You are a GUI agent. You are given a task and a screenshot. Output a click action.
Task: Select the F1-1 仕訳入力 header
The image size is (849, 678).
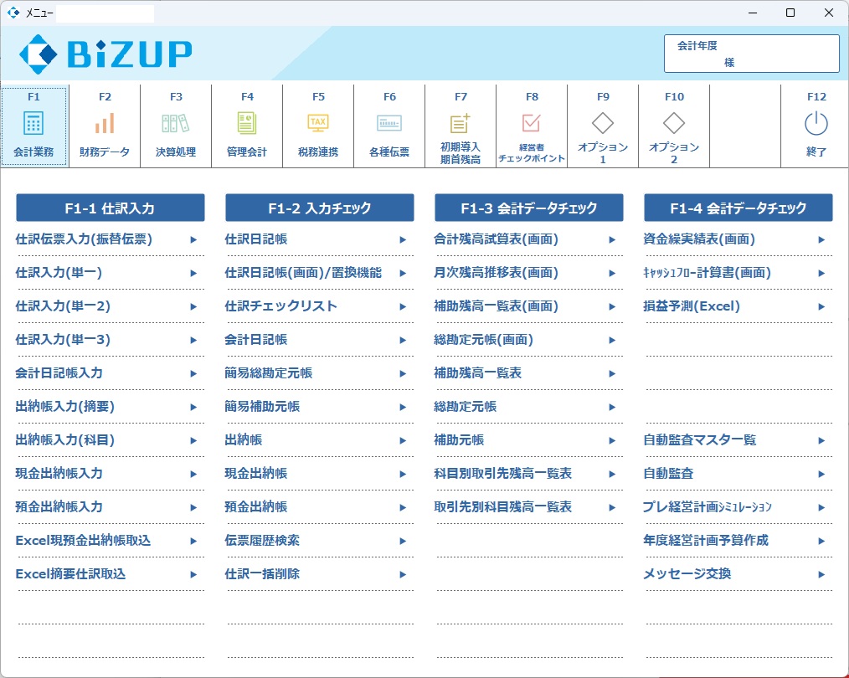(x=111, y=208)
